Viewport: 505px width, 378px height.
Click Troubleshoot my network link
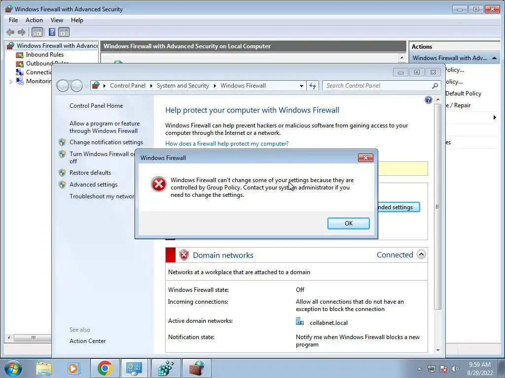pyautogui.click(x=102, y=196)
